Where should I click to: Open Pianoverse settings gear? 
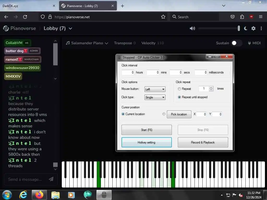[x=253, y=28]
